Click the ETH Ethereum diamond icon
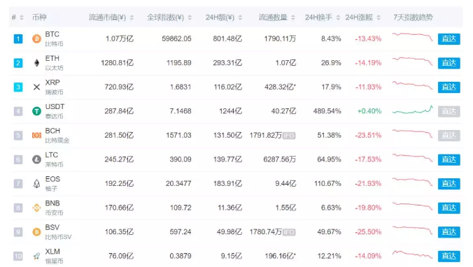This screenshot has height=267, width=473. point(36,63)
